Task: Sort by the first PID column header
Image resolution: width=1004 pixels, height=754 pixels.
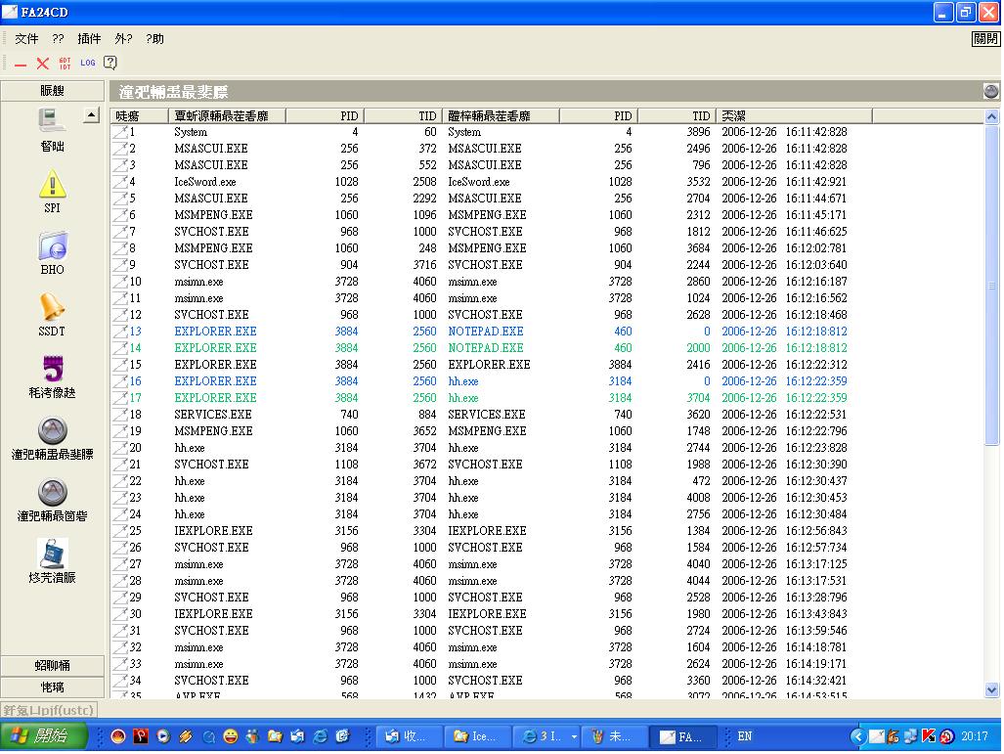Action: pos(324,115)
